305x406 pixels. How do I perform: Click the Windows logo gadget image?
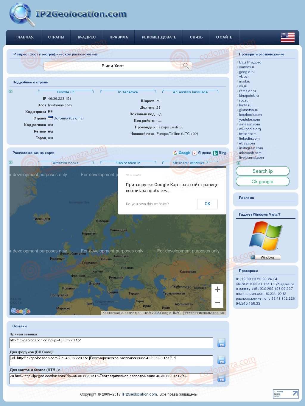pos(266,236)
